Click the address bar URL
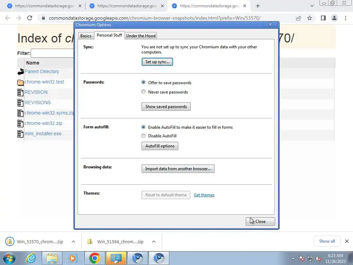Image resolution: width=353 pixels, height=265 pixels. (155, 18)
